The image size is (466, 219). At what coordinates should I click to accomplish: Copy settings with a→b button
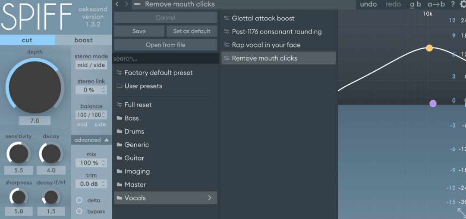(x=436, y=4)
